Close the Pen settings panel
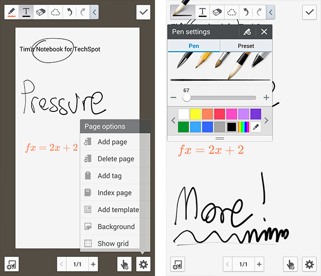321x276 pixels. (264, 32)
